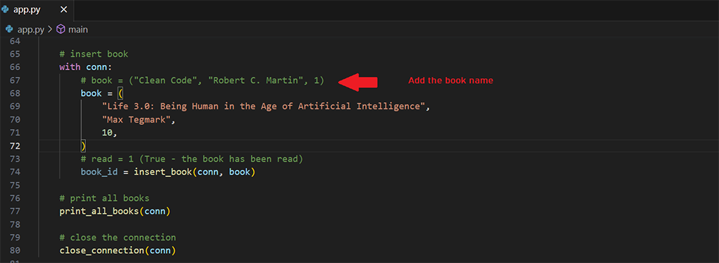
Task: Select line number 69
Action: point(15,106)
